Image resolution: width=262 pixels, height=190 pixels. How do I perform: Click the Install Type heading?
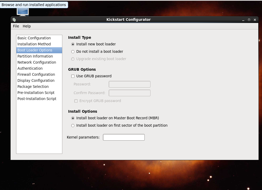click(x=79, y=37)
